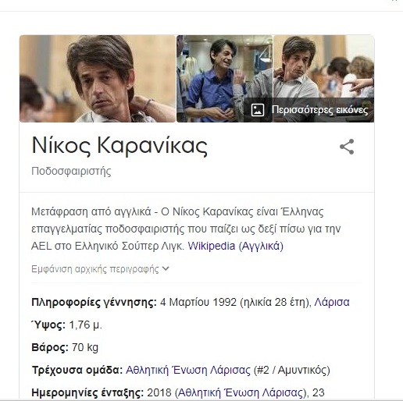The width and height of the screenshot is (403, 401).
Task: Click the Ποδοσφαιριστής subtitle
Action: pyautogui.click(x=71, y=172)
